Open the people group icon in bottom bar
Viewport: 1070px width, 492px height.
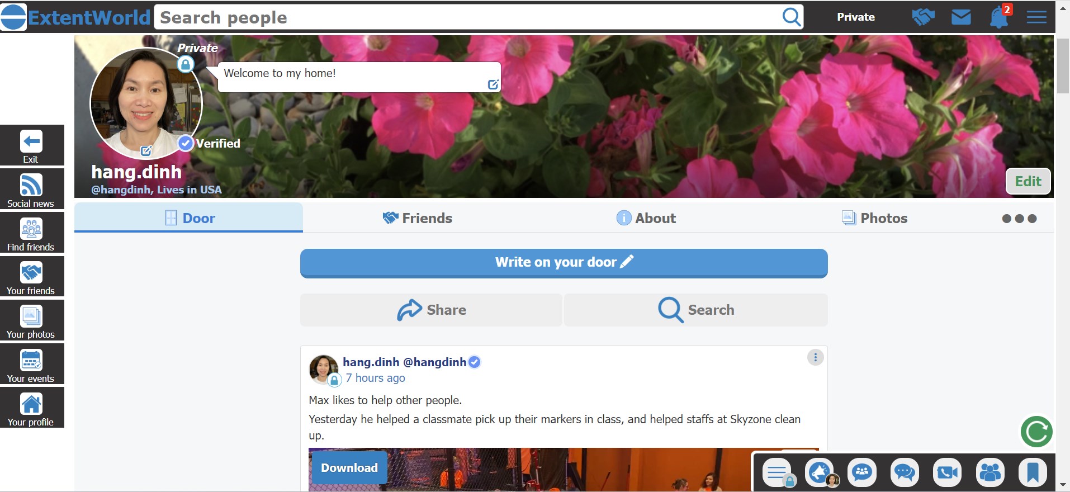tap(990, 473)
